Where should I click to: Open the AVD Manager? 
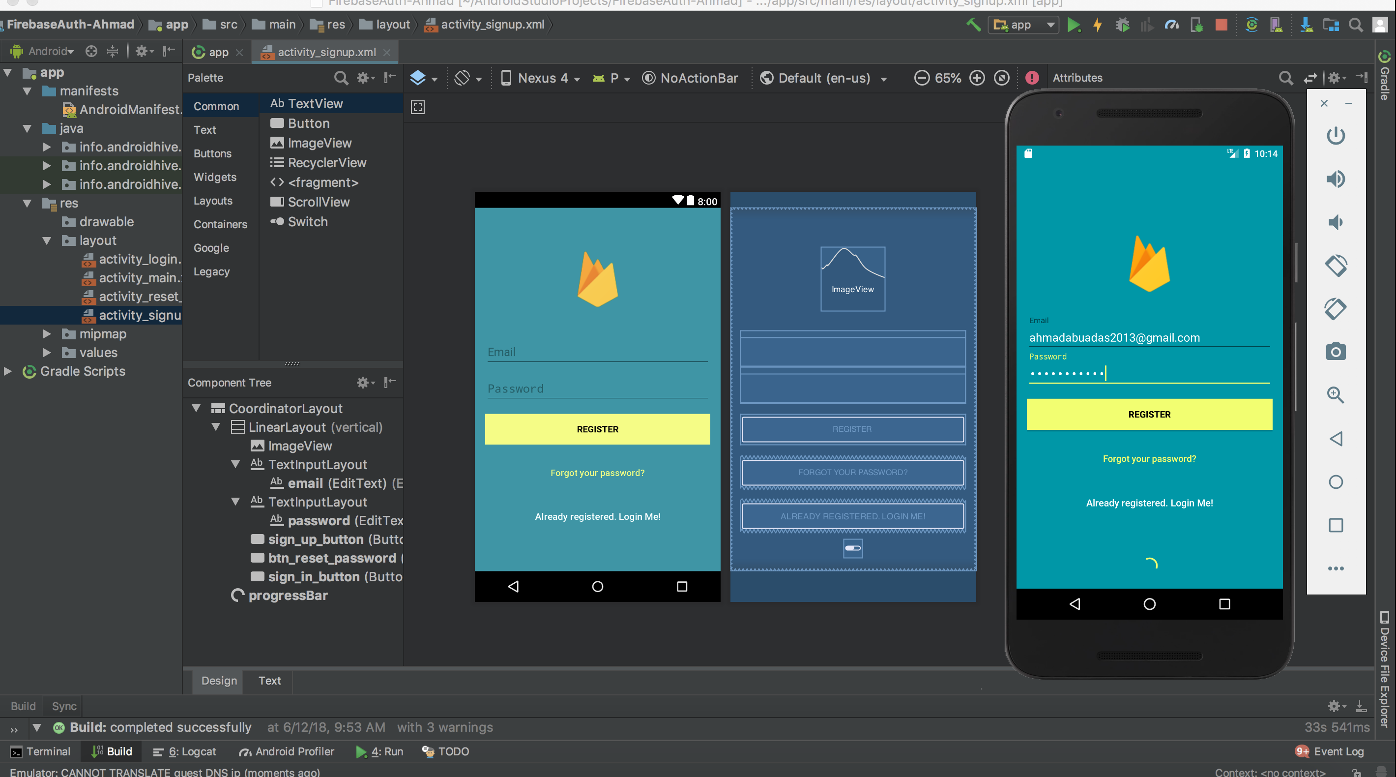click(1277, 25)
